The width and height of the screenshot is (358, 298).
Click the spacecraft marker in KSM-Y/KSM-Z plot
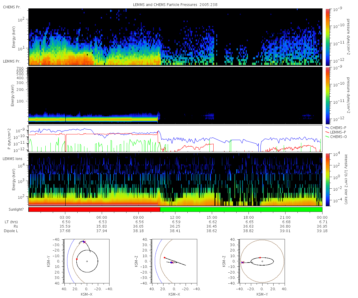[x=243, y=263]
